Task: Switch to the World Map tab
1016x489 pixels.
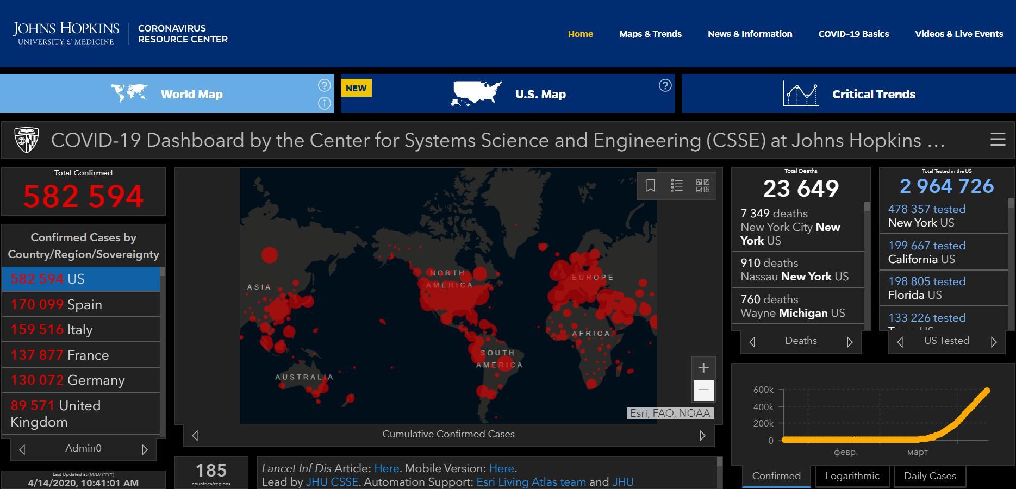Action: point(167,93)
